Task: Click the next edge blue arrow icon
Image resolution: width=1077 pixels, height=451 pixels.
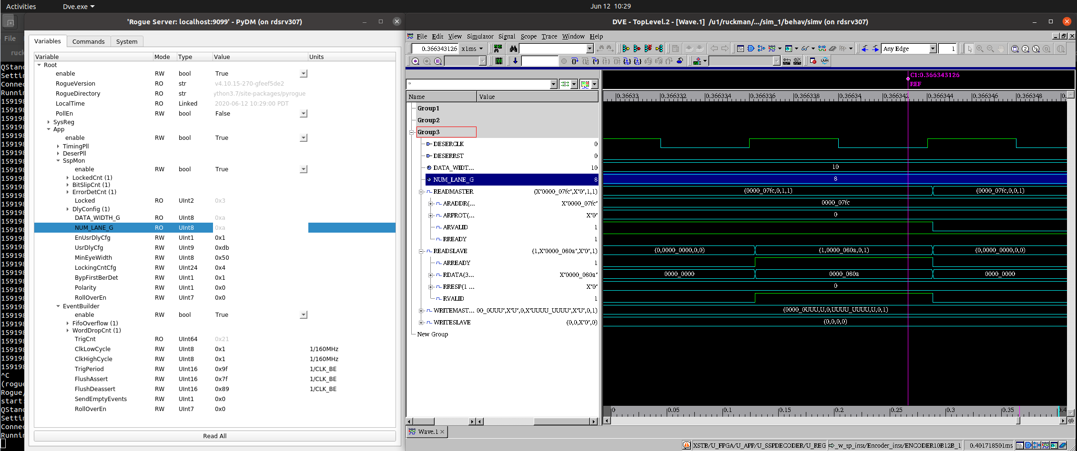Action: 875,49
